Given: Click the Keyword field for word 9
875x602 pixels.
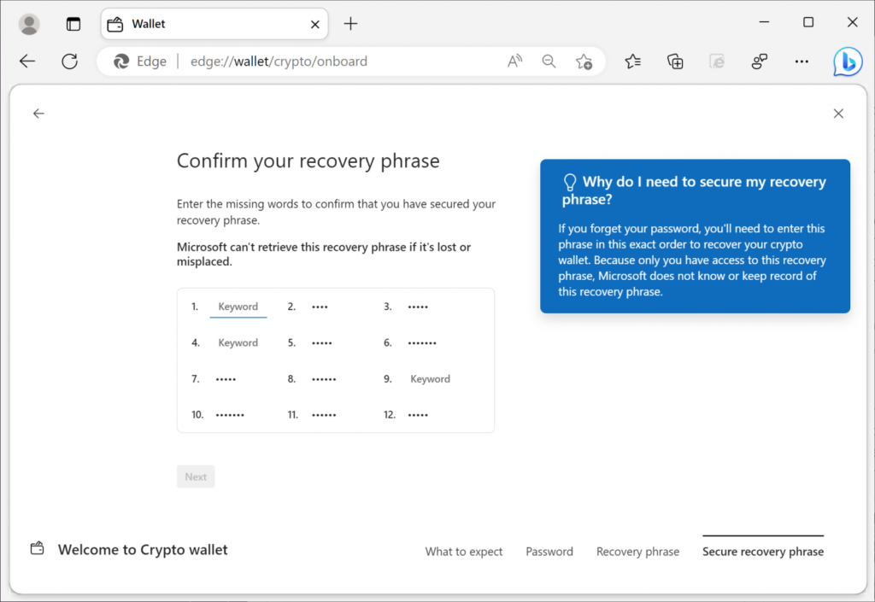Looking at the screenshot, I should [430, 379].
